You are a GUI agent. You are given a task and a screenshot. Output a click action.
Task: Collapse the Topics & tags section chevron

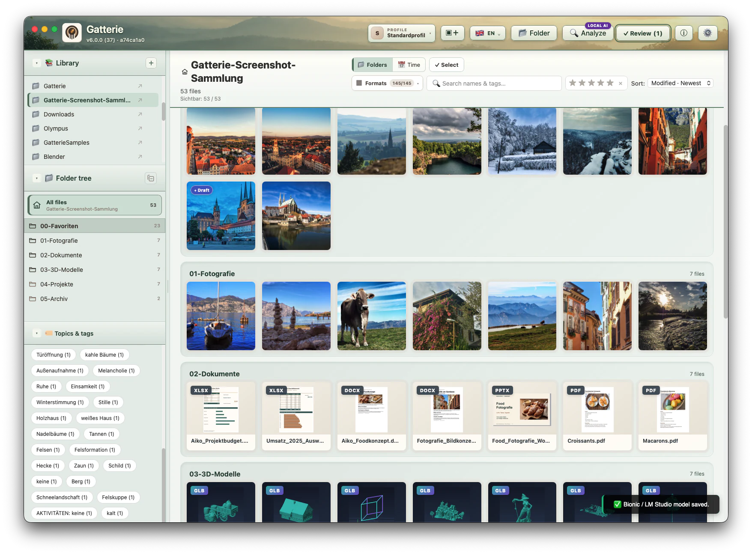coord(37,334)
